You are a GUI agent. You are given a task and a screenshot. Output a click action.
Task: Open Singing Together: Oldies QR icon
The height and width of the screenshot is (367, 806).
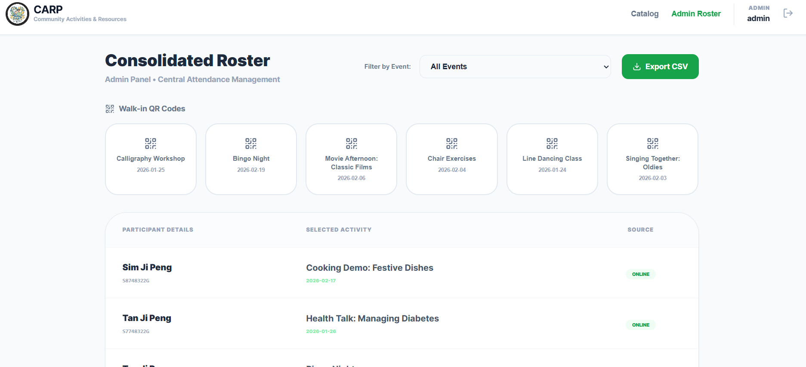[653, 143]
